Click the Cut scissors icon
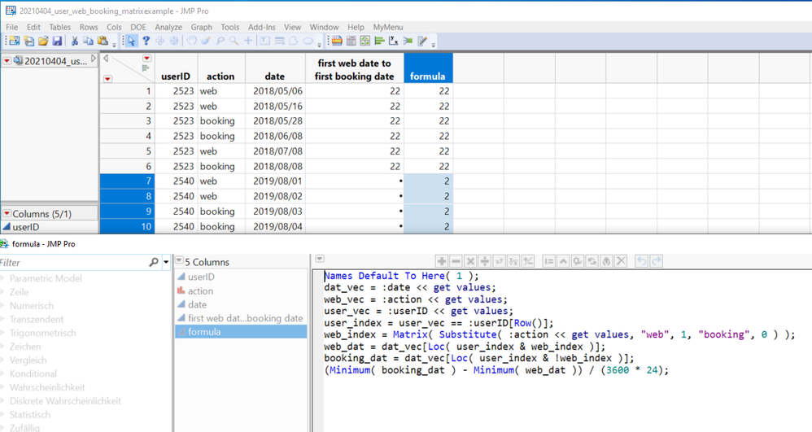Viewport: 812px width, 432px height. pyautogui.click(x=74, y=41)
